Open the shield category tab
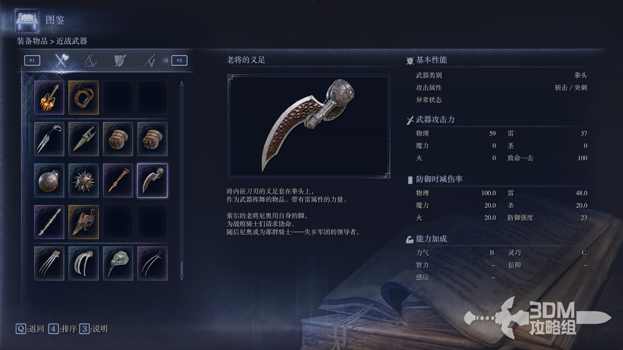The image size is (623, 350). 120,60
